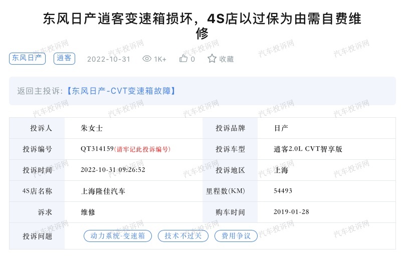Click the red note 请牢记此投诉编号

tap(142, 149)
